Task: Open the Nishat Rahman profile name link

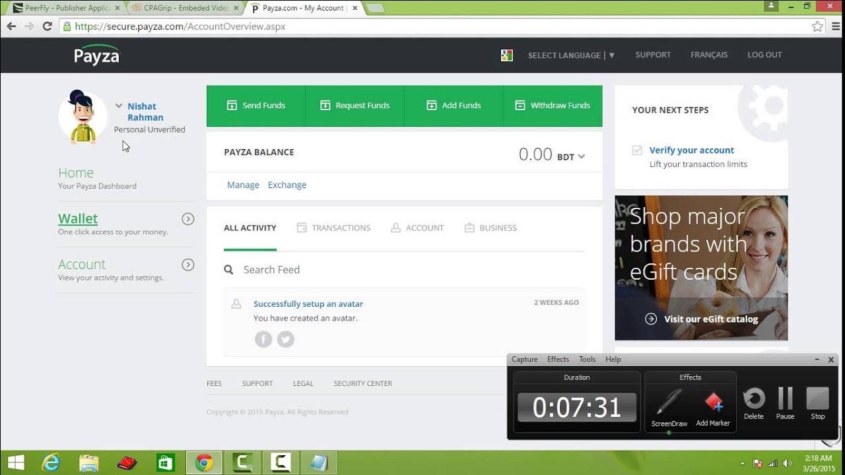Action: [x=145, y=111]
